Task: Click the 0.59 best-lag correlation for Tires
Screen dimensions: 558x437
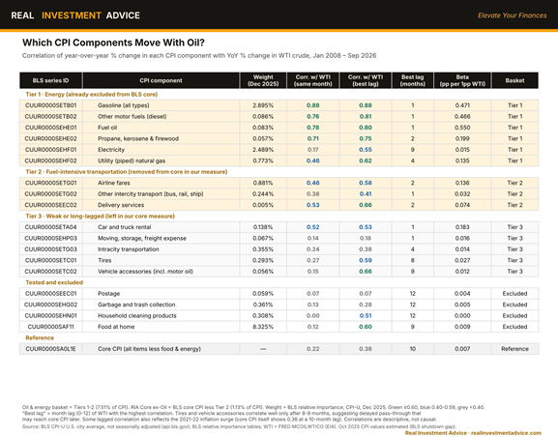Action: [366, 260]
